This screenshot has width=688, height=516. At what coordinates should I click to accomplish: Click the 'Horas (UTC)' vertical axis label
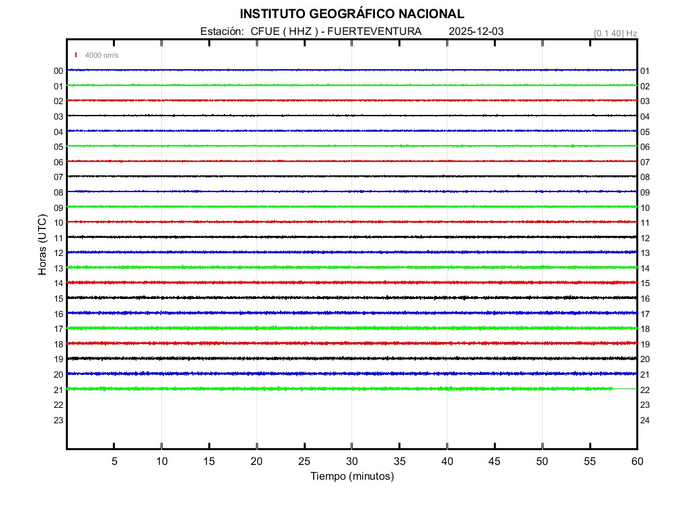point(42,245)
